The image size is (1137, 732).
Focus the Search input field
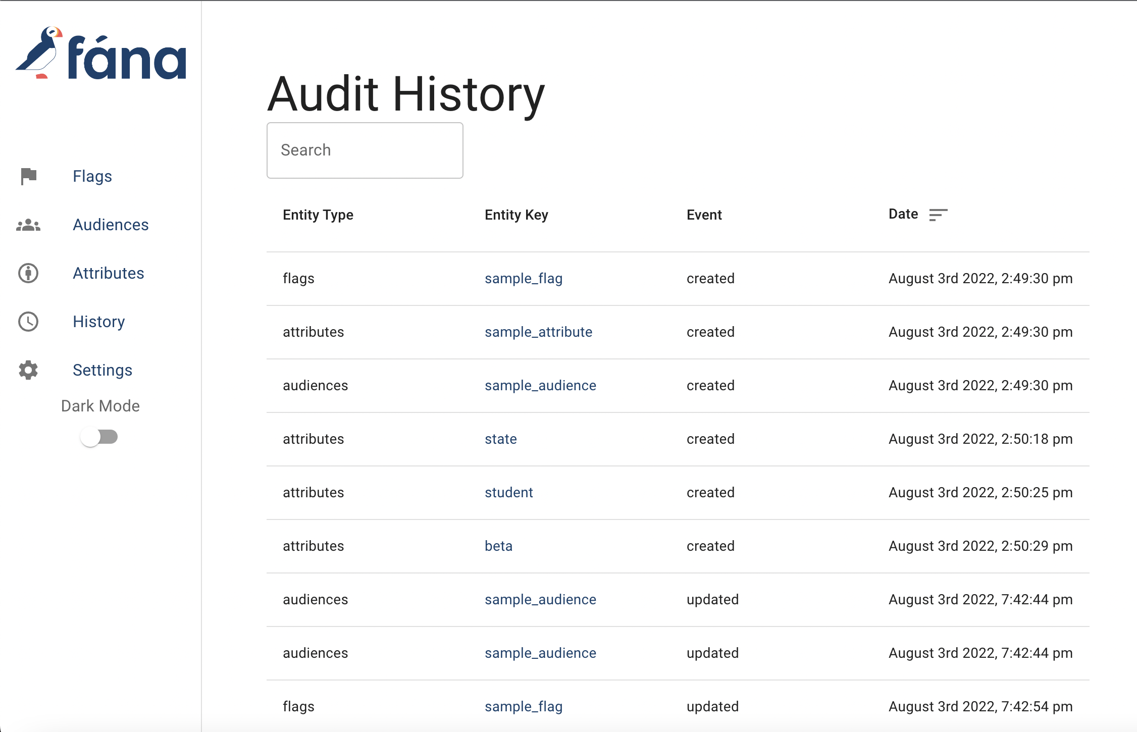[365, 150]
